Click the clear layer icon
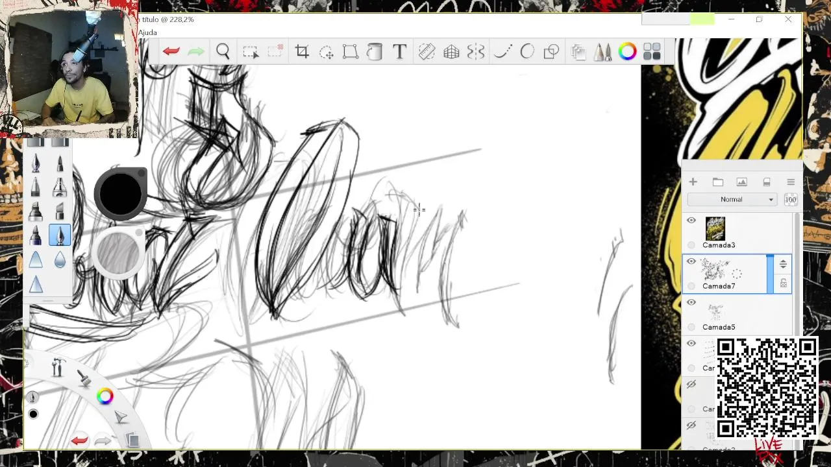Image resolution: width=831 pixels, height=467 pixels. (x=766, y=182)
